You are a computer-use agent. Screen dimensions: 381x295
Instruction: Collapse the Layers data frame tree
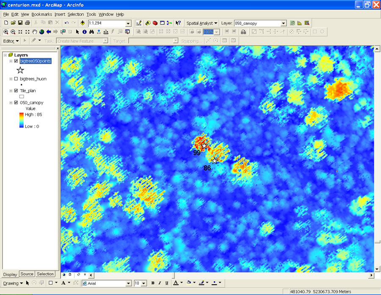(6, 55)
